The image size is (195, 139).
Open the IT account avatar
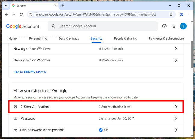pos(183,26)
